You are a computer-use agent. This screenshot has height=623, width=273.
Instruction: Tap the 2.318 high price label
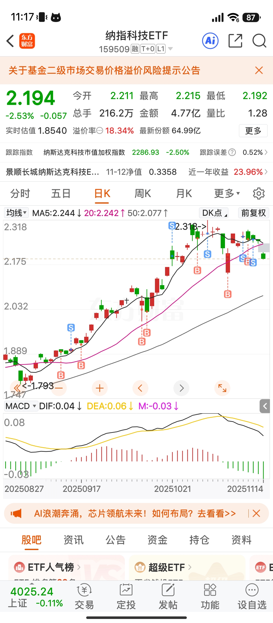click(191, 226)
